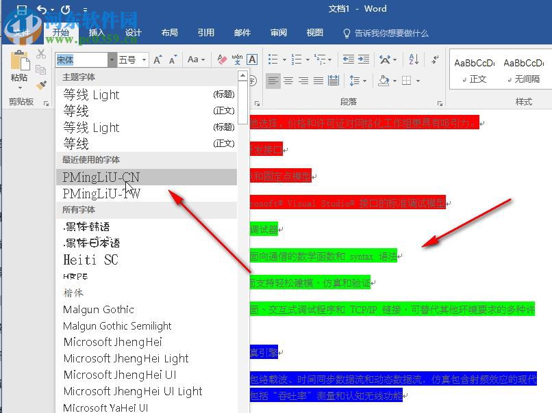Toggle Justify alignment button
The width and height of the screenshot is (552, 413).
pyautogui.click(x=318, y=81)
